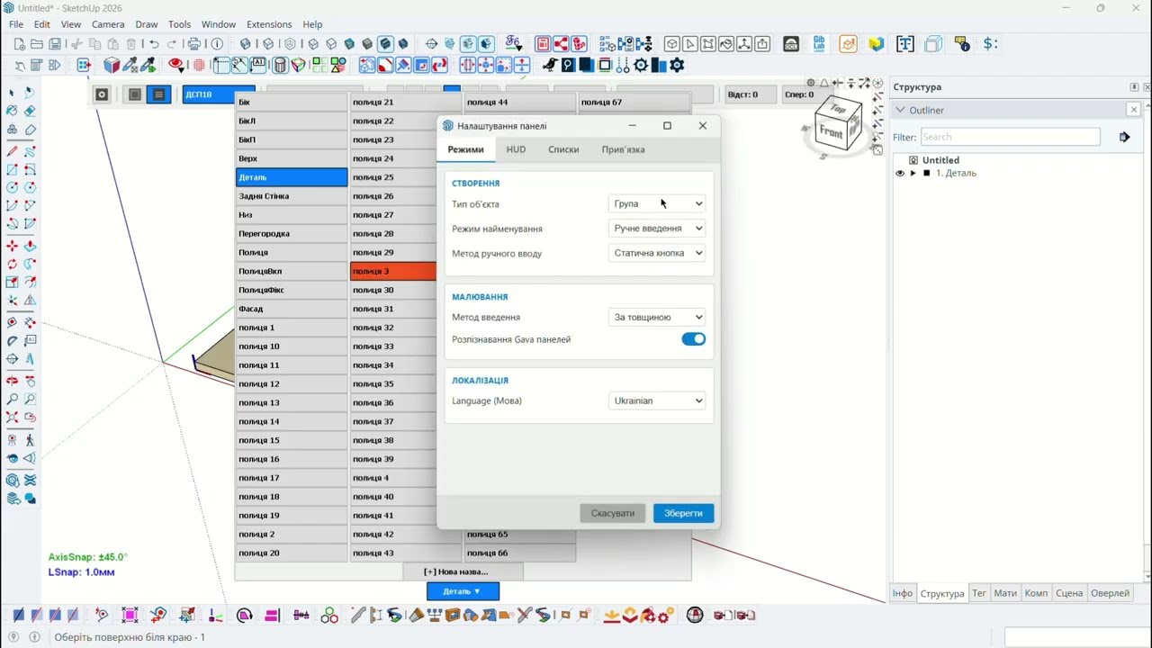
Task: Click the Model Info circled i icon
Action: coord(217,44)
